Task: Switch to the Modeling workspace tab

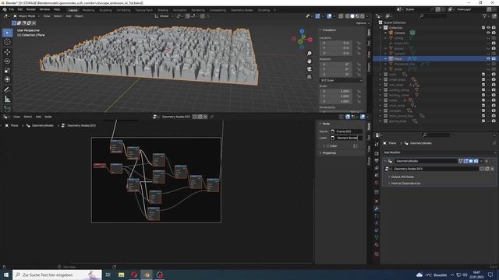Action: [88, 10]
